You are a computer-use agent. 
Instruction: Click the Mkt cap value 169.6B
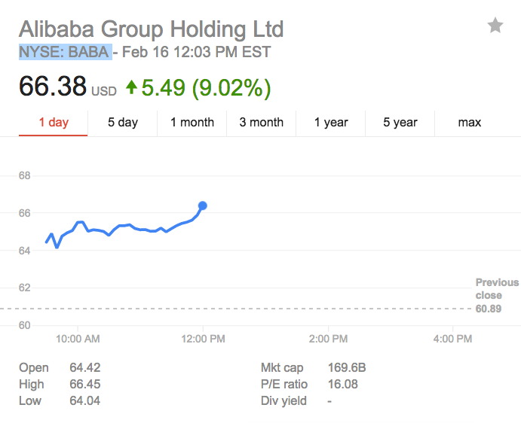pyautogui.click(x=347, y=368)
